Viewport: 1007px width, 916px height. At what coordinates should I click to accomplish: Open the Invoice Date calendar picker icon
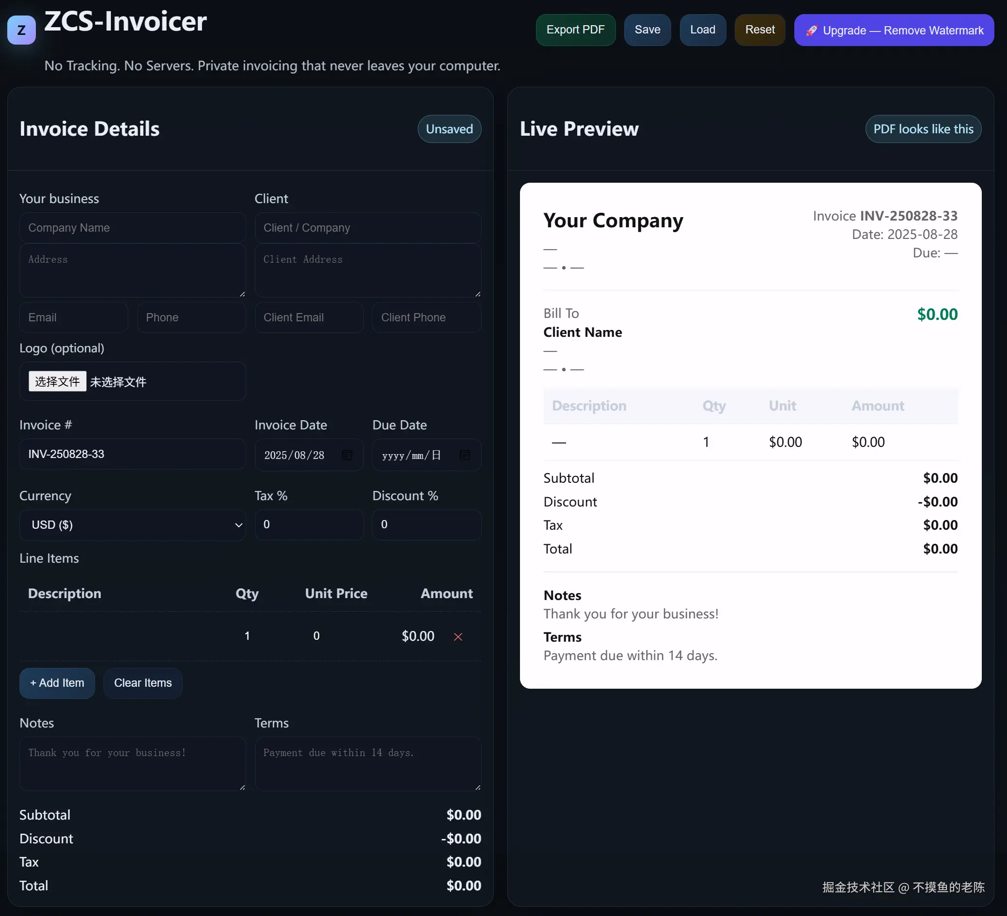[x=347, y=455]
